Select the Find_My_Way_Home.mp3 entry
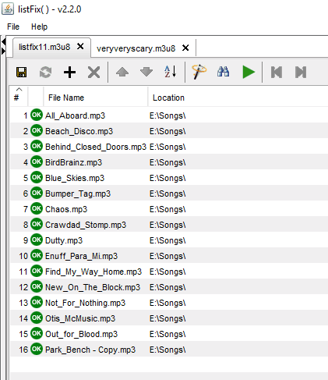 coord(93,272)
